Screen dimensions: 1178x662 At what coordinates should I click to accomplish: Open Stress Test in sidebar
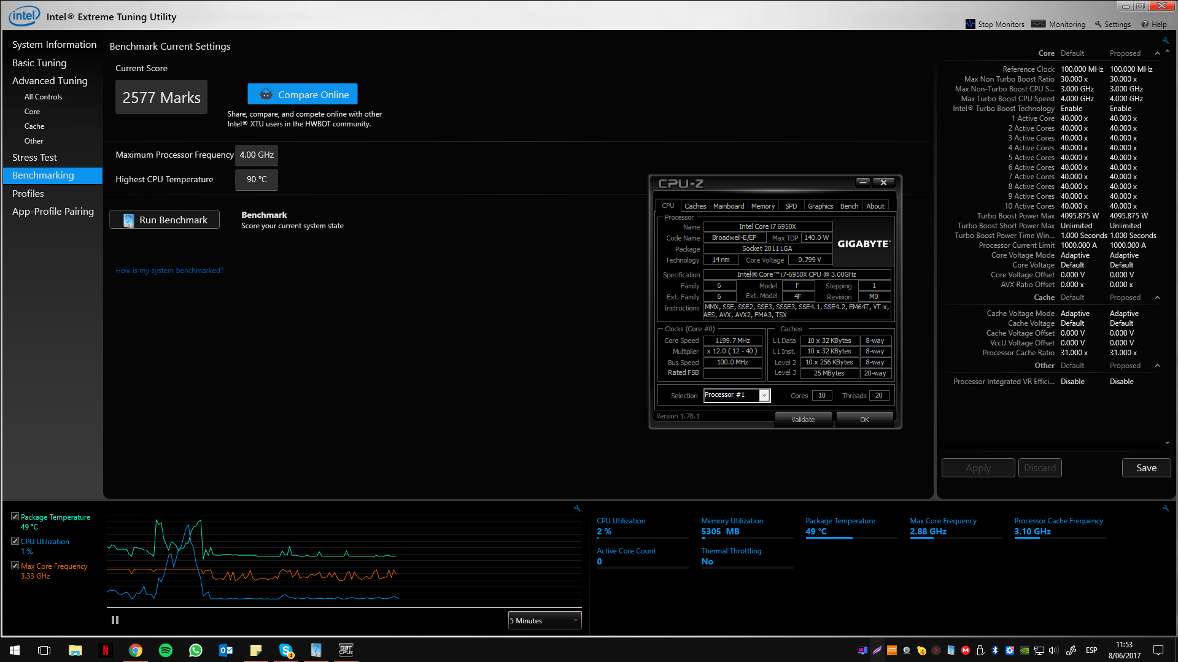(34, 158)
